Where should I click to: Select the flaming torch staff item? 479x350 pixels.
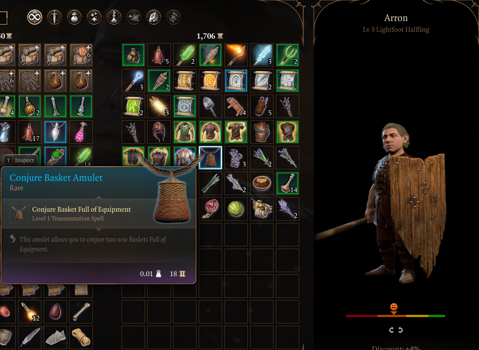(x=236, y=55)
